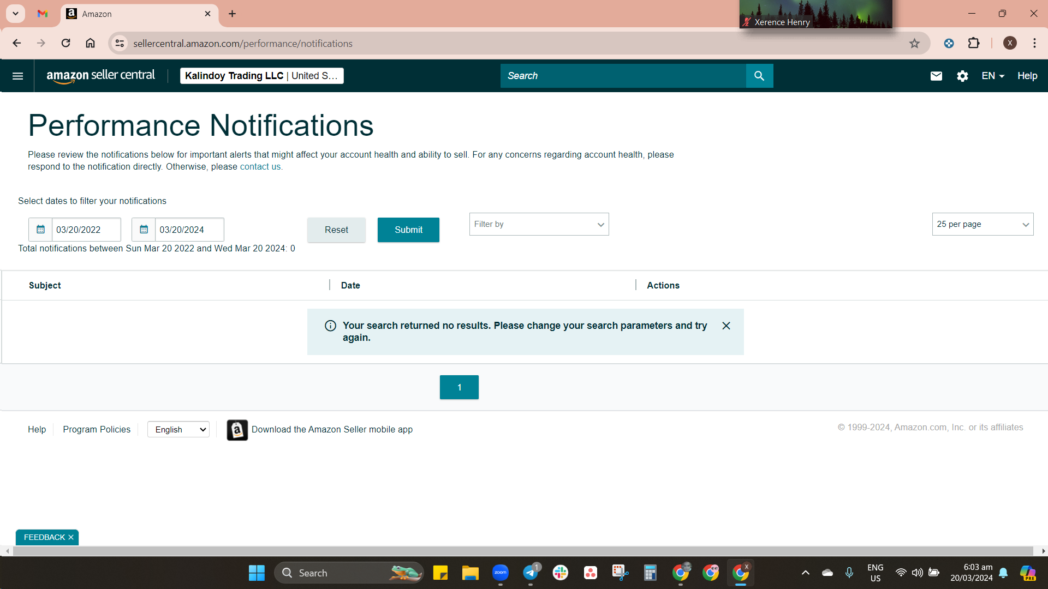This screenshot has height=589, width=1048.
Task: Click the horizontal scrollbar right arrow
Action: [1043, 551]
